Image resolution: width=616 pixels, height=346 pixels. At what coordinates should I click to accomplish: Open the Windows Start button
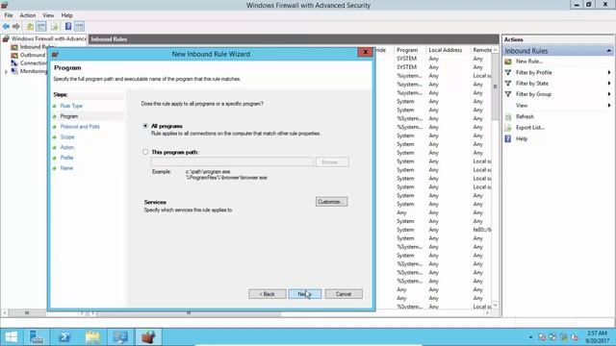tap(11, 337)
